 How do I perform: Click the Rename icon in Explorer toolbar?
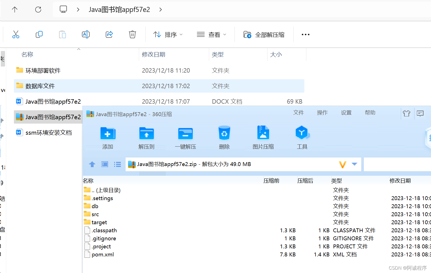coord(86,34)
